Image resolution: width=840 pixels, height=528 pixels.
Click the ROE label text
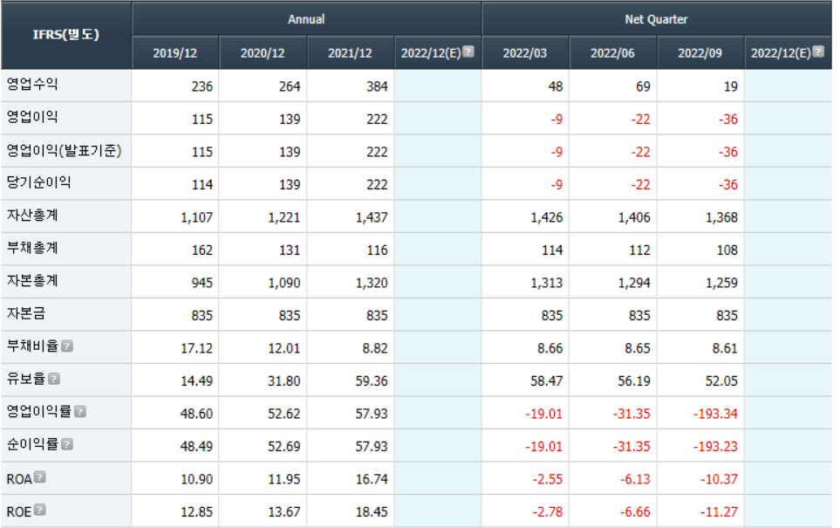click(x=19, y=511)
